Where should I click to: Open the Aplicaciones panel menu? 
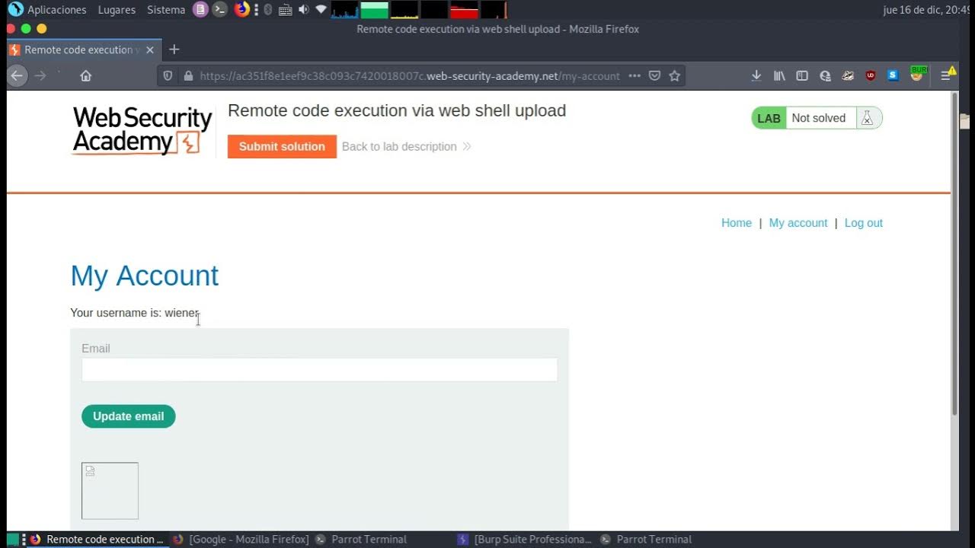coord(57,10)
